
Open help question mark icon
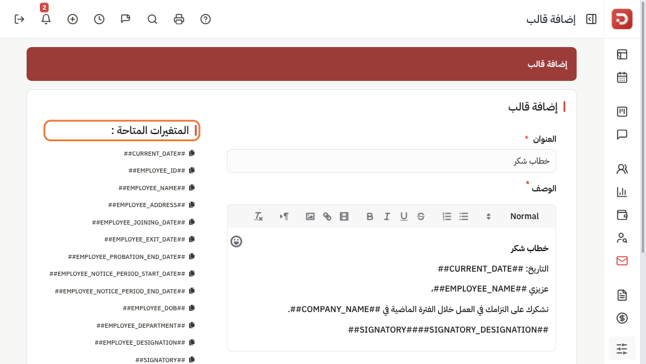[x=205, y=19]
